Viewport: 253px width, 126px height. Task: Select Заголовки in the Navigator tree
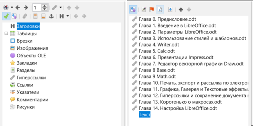(x=28, y=26)
